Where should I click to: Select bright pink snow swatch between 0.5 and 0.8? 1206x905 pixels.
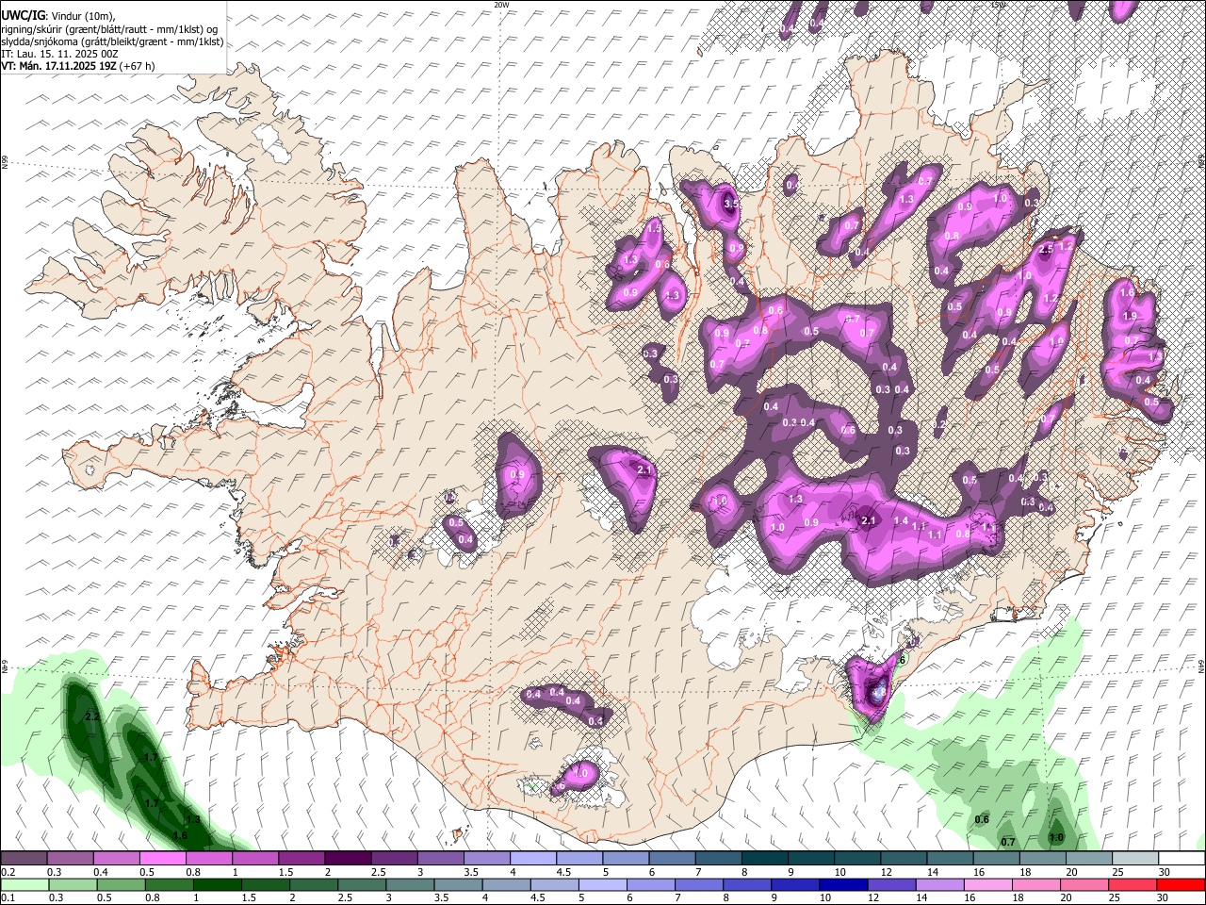[162, 859]
